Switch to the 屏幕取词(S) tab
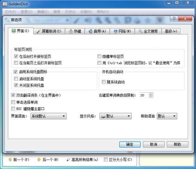 point(49,31)
